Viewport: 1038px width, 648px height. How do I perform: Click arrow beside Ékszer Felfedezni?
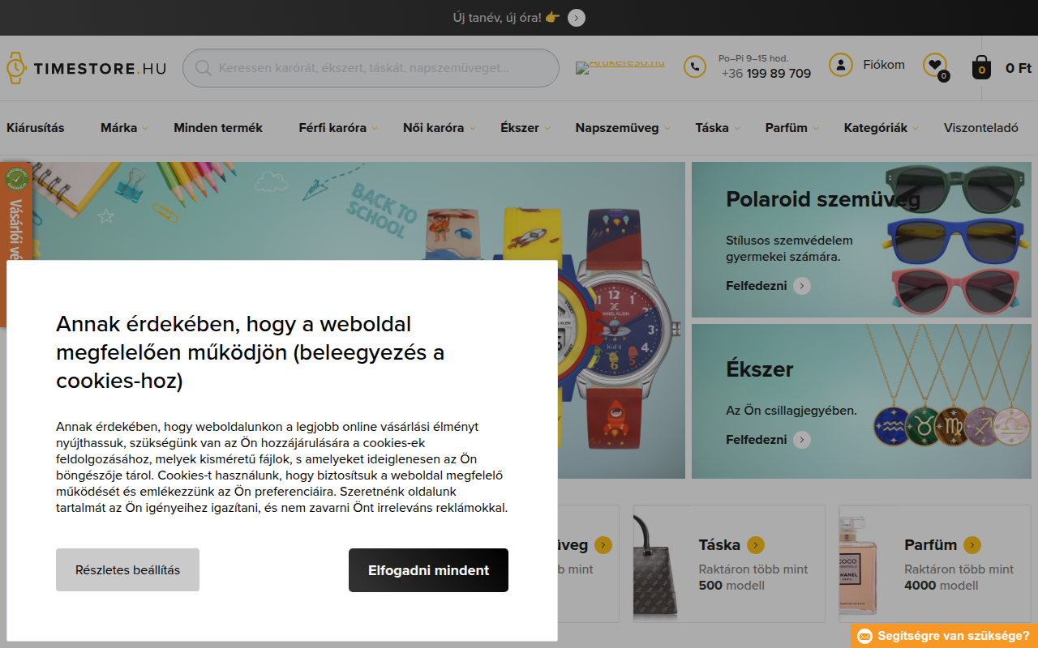[x=802, y=440]
